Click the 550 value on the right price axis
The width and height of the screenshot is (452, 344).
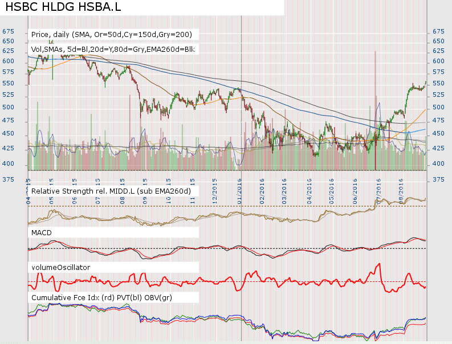pos(438,83)
